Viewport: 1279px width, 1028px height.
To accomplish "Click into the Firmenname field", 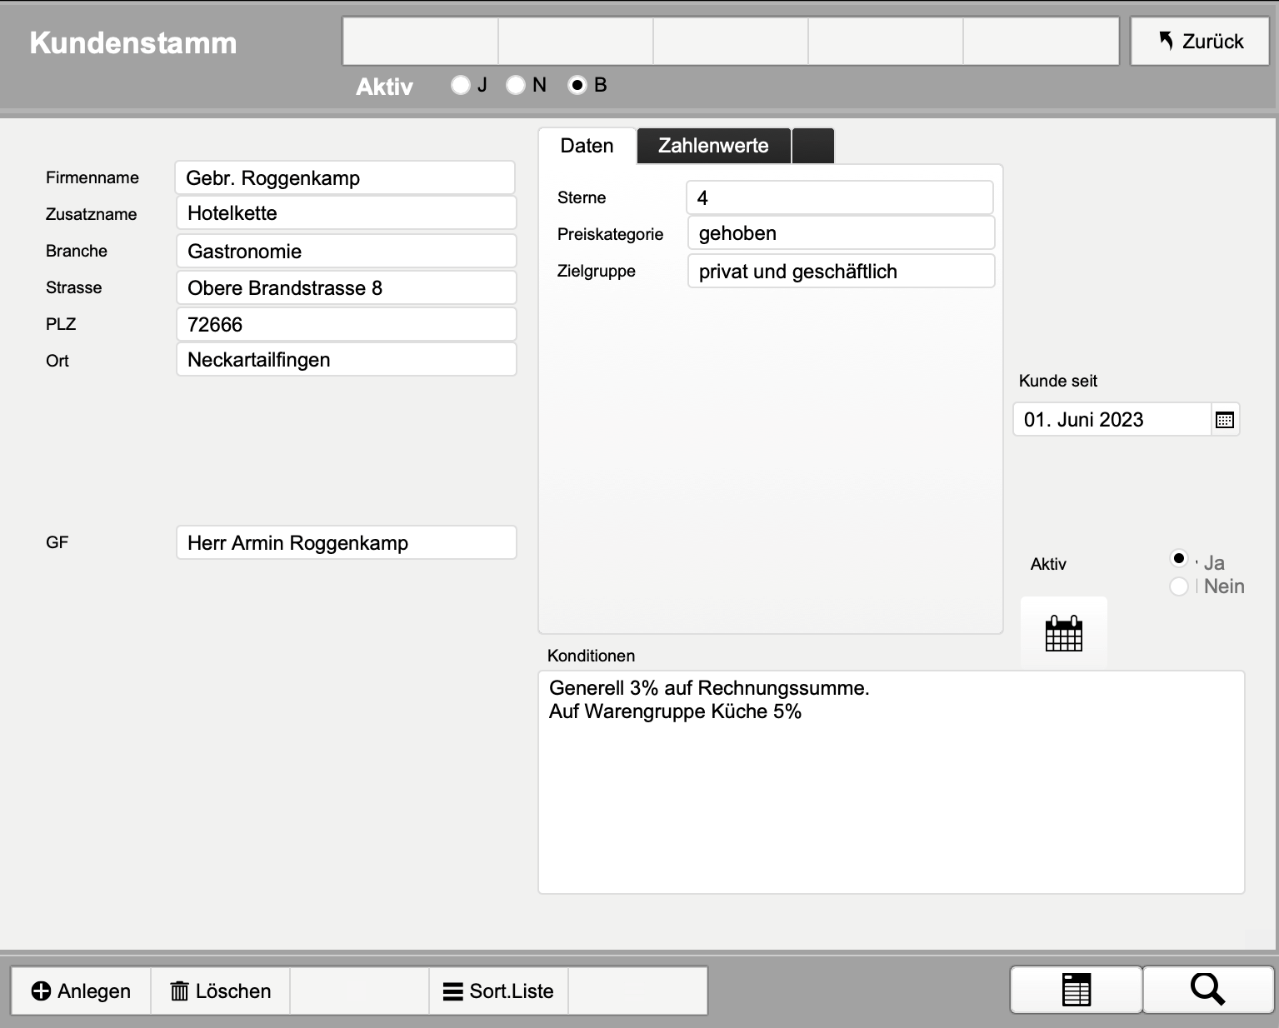I will coord(345,178).
